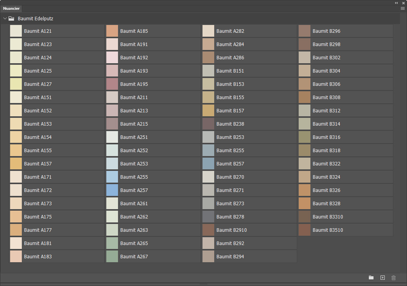Select the Baumit A265 swatch
This screenshot has height=286, width=407.
point(112,243)
